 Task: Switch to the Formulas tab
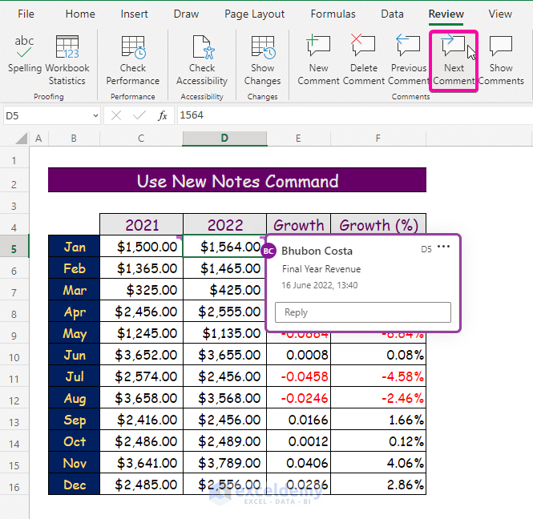click(333, 14)
